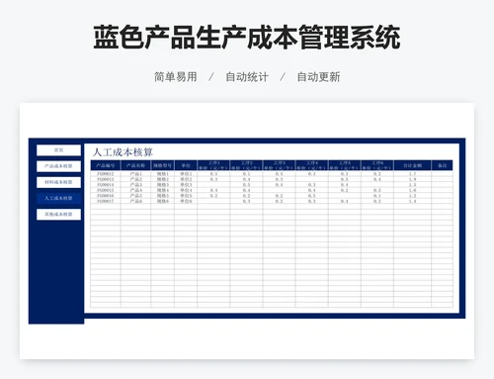This screenshot has height=379, width=494.
Task: Select the 单位3 unit cell
Action: tap(186, 185)
